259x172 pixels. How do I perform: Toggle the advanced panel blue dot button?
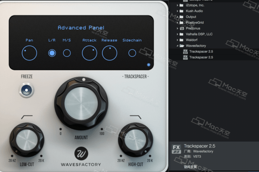pyautogui.click(x=149, y=65)
